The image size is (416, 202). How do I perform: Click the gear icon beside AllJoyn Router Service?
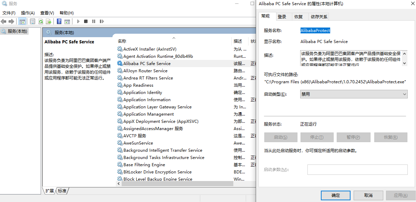[x=120, y=71]
